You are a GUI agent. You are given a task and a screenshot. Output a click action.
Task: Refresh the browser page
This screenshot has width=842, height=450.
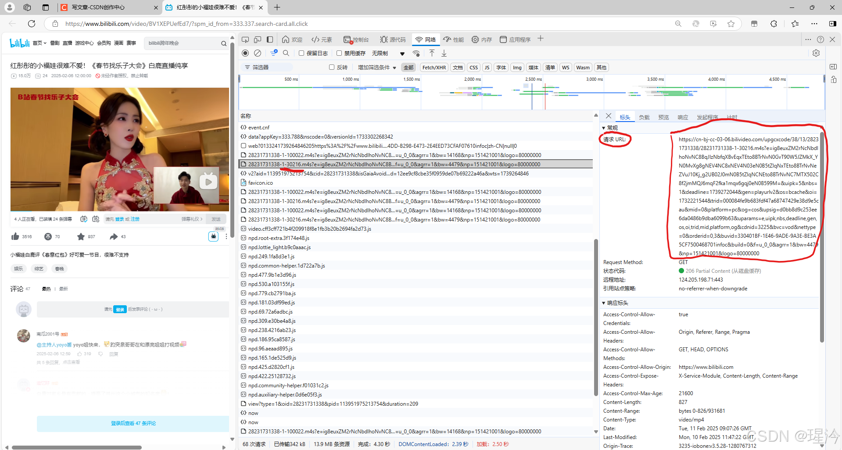[32, 24]
